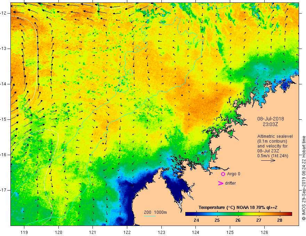This screenshot has width=306, height=236.
Task: Click the colorbar value 26
Action: tap(238, 220)
